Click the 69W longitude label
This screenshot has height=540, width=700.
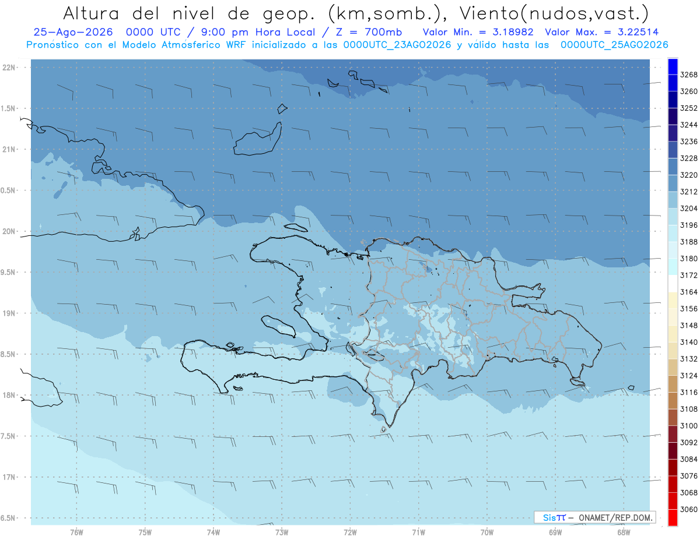pyautogui.click(x=555, y=531)
